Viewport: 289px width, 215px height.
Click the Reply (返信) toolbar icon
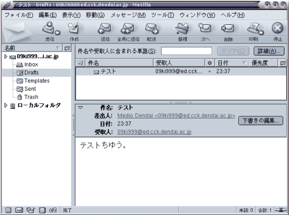click(104, 28)
